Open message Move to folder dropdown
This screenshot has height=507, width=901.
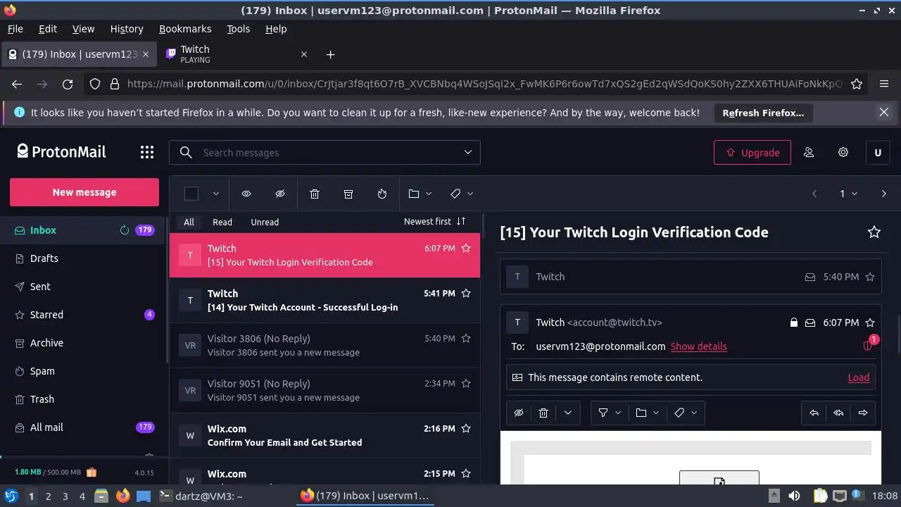(648, 413)
